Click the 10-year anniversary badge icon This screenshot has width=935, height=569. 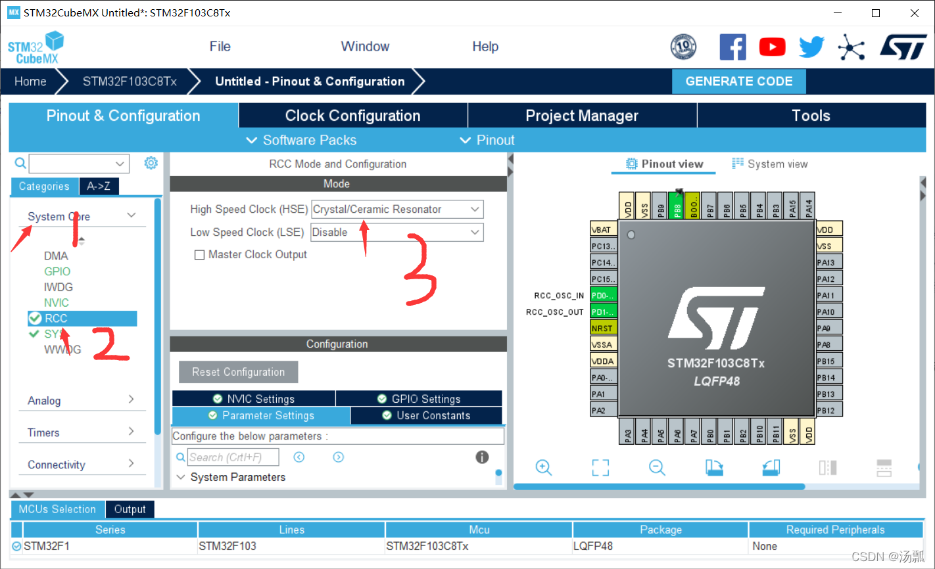tap(683, 47)
